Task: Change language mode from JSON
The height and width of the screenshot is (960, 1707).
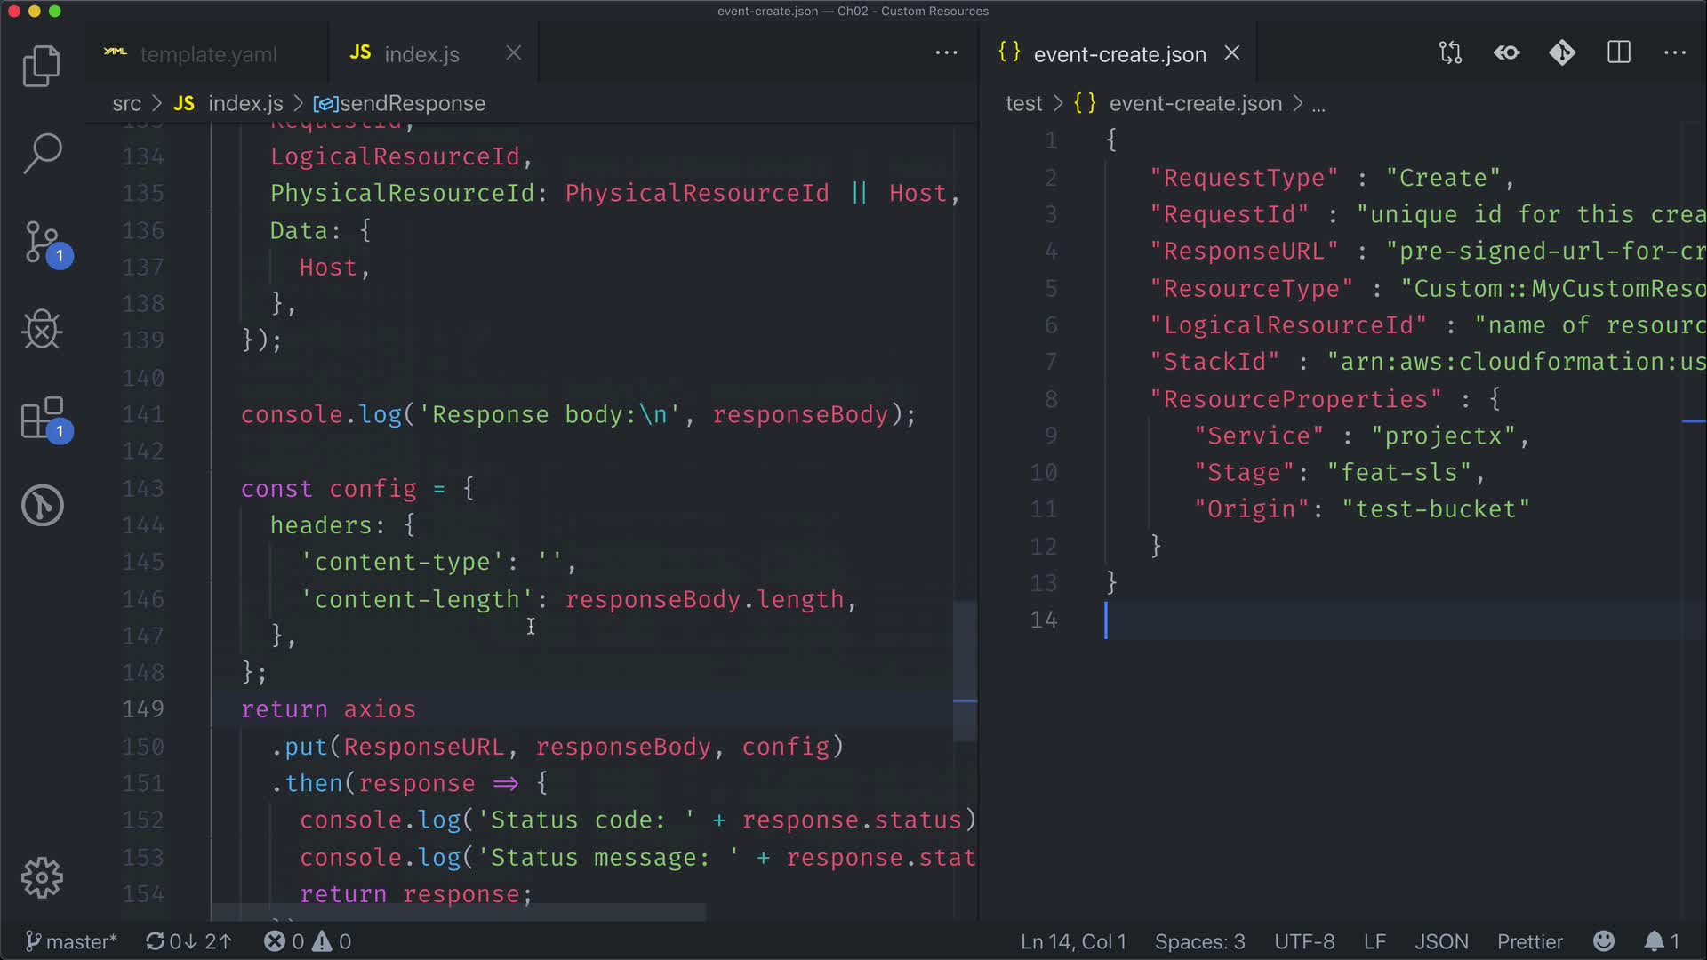Action: tap(1440, 941)
